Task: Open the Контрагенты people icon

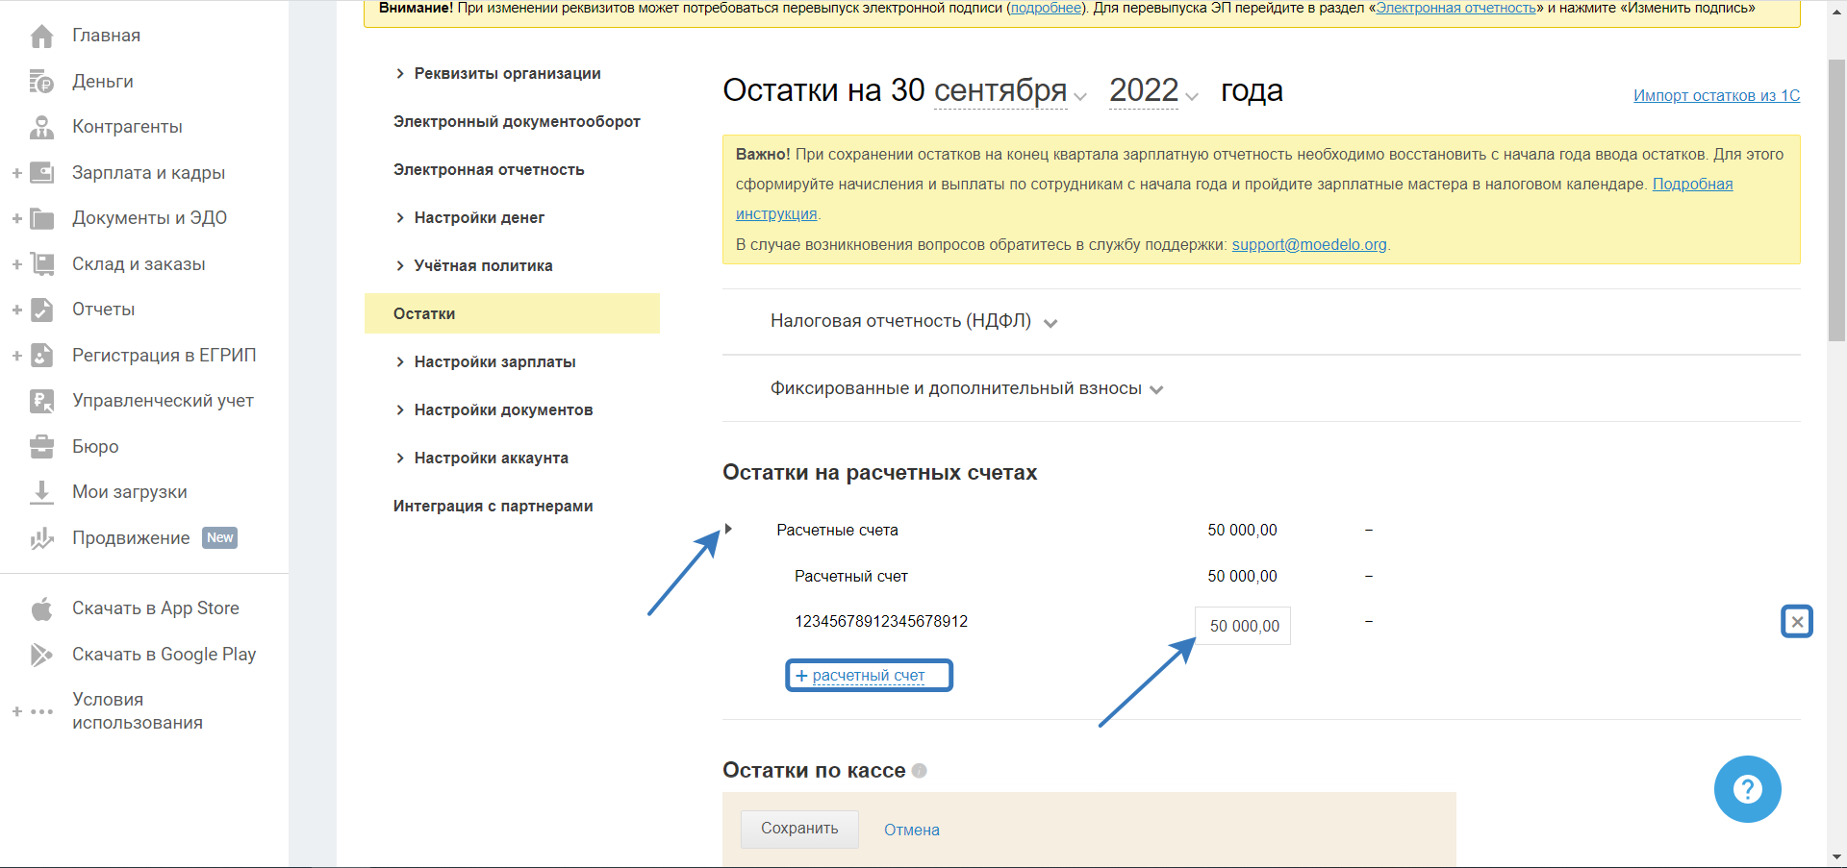Action: pos(41,127)
